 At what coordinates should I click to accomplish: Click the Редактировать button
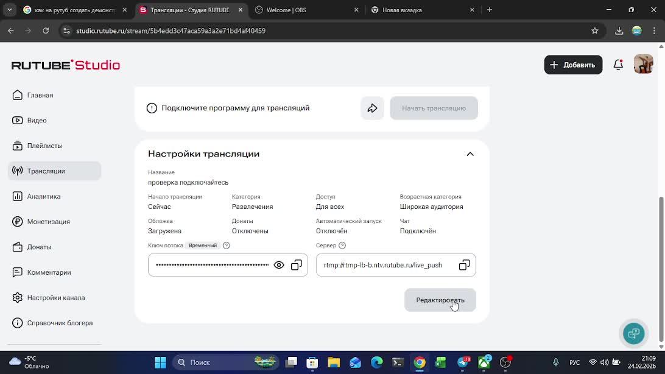440,300
